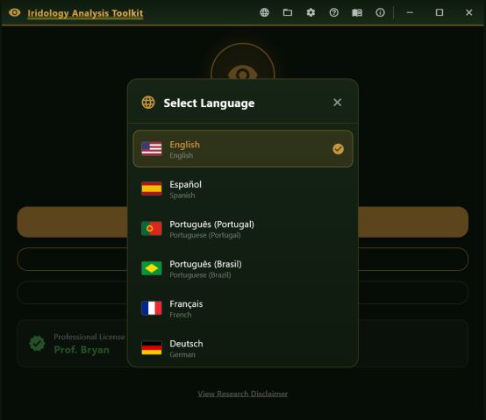Close the Select Language dialog
The height and width of the screenshot is (420, 486).
point(338,103)
